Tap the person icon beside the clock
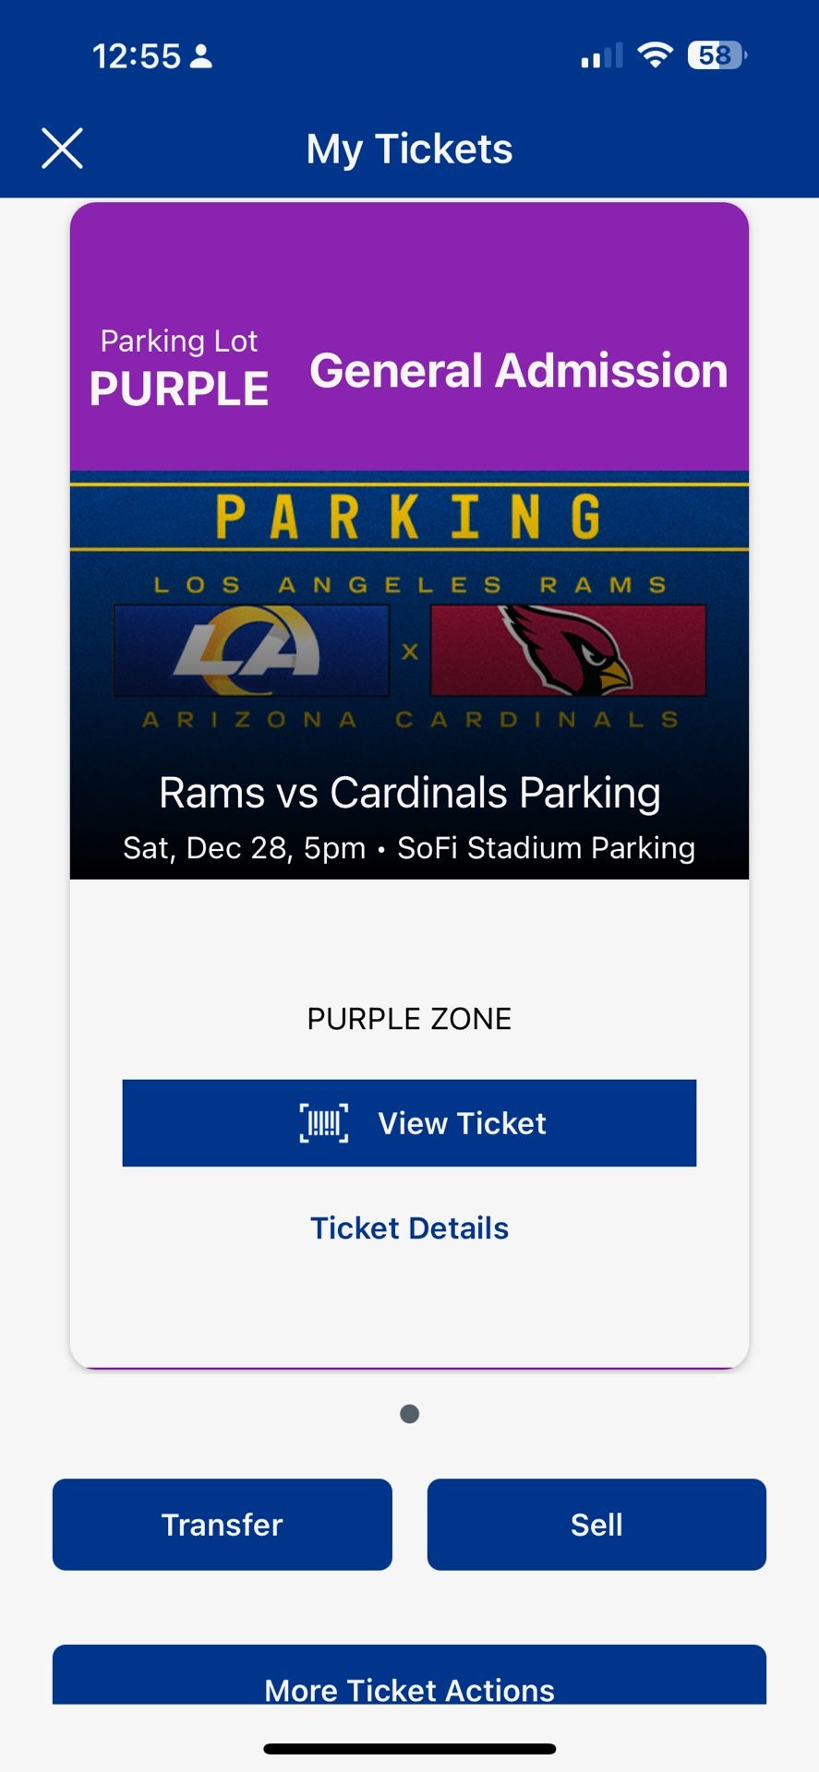This screenshot has width=819, height=1772. point(200,56)
